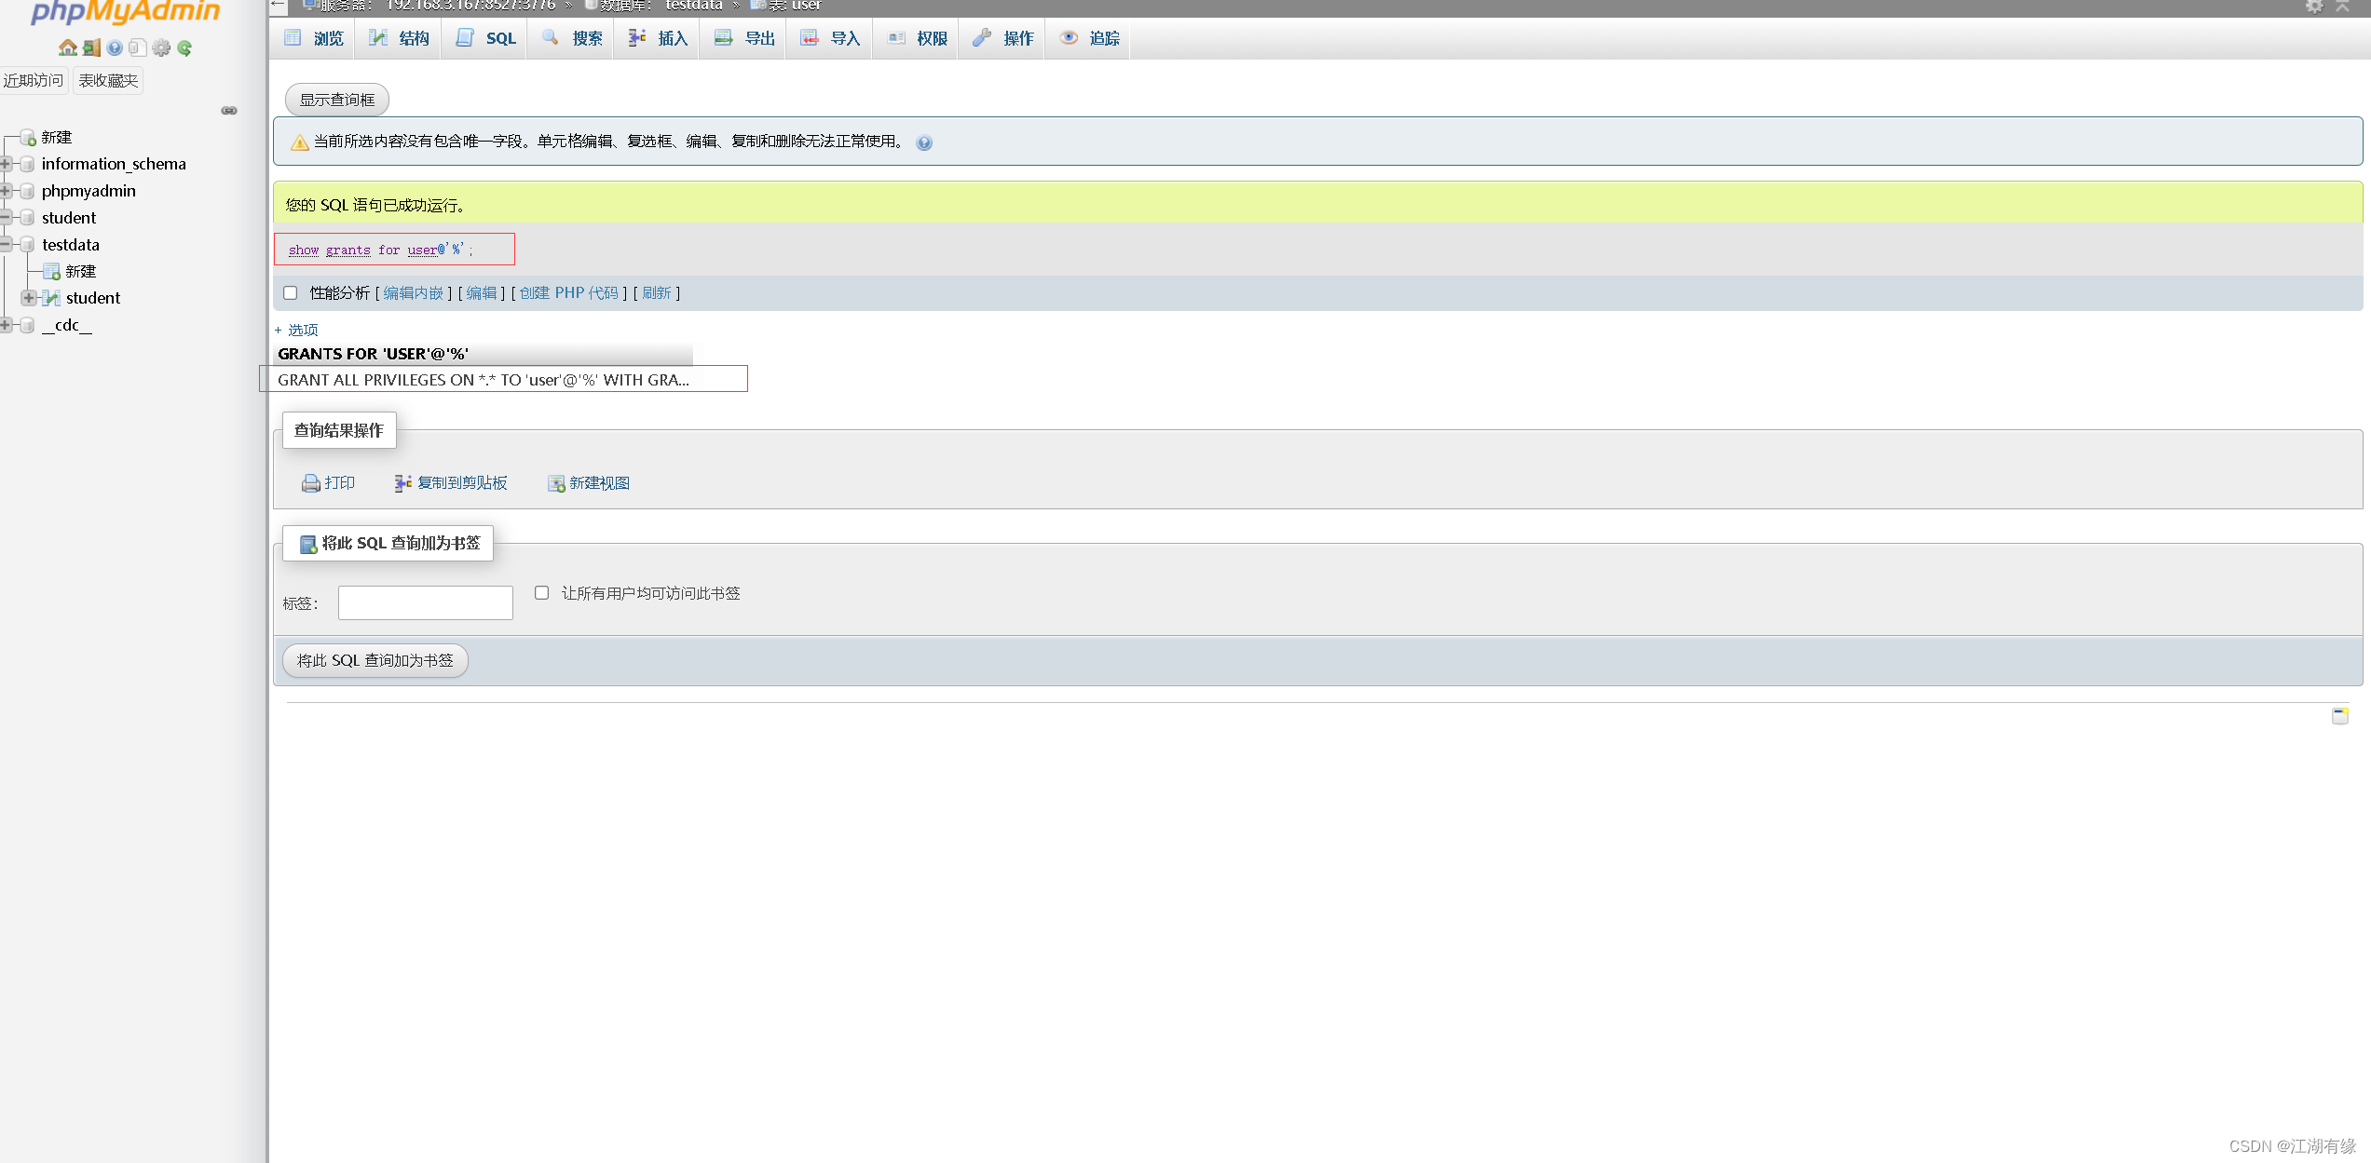Expand the student table under testdata
Image resolution: width=2371 pixels, height=1163 pixels.
coord(29,298)
